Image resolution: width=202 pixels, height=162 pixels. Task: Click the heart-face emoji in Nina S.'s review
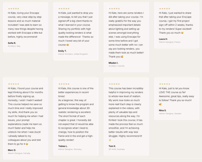(x=160, y=104)
